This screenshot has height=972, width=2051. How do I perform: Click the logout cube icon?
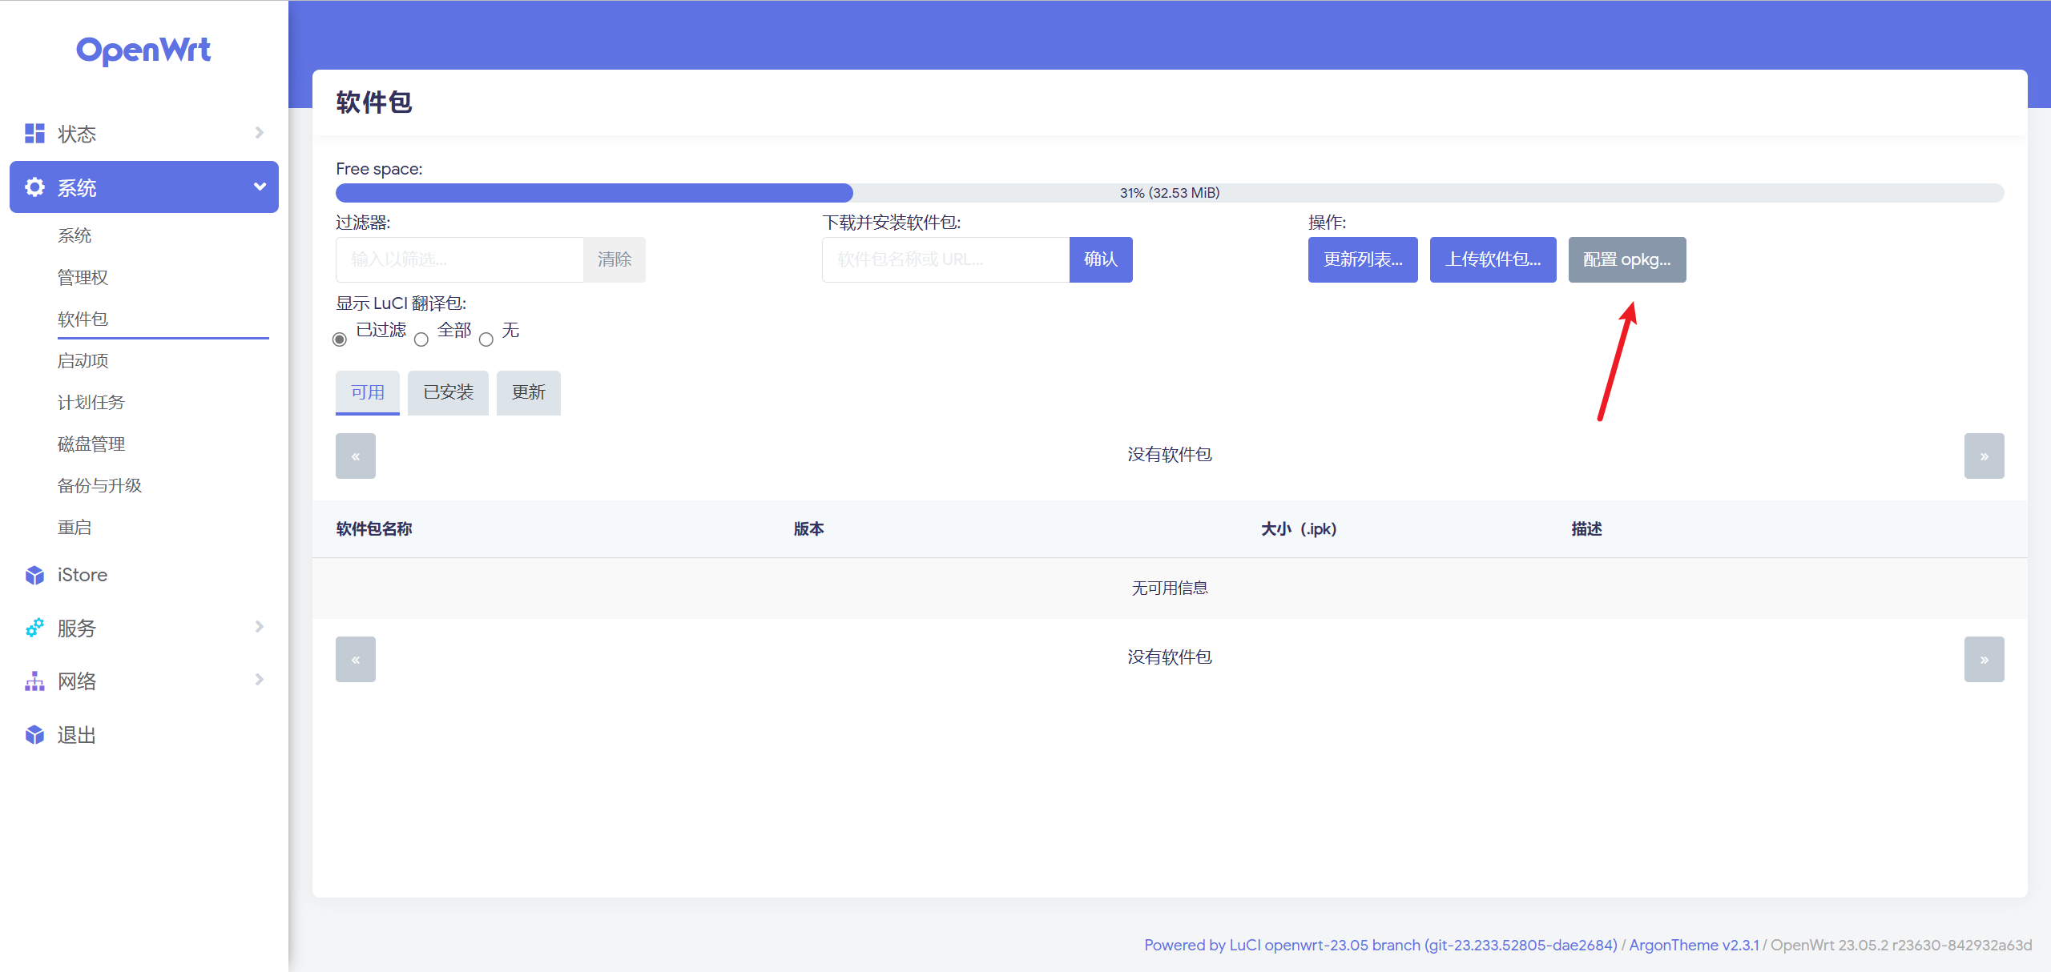(34, 734)
